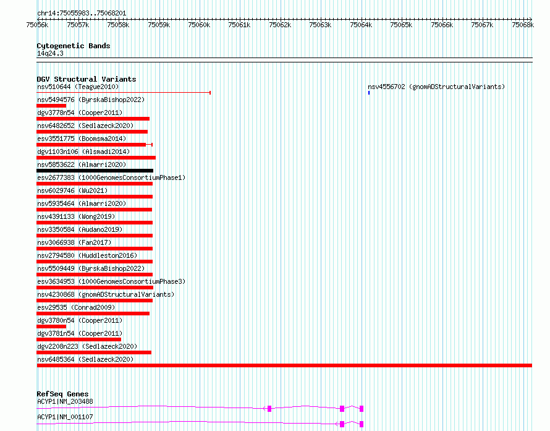Click the 75068k ruler tick label

[523, 25]
